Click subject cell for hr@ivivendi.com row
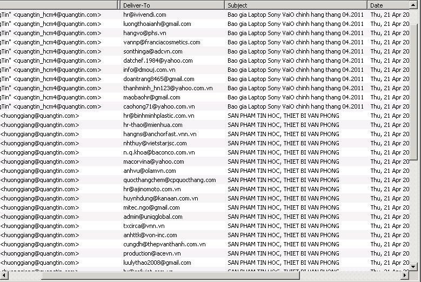This screenshot has height=282, width=421. 295,15
